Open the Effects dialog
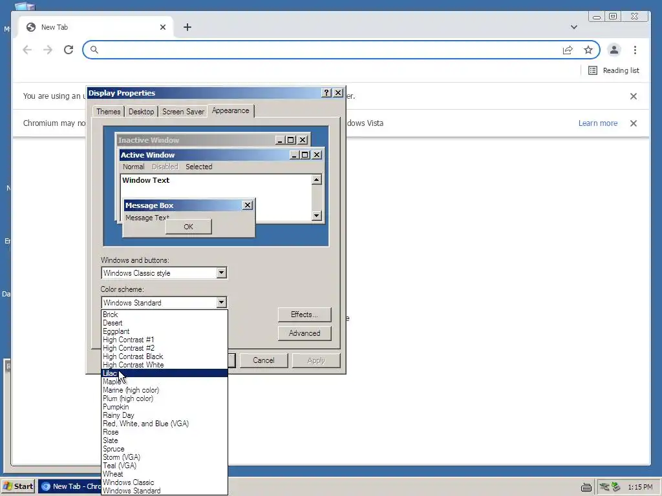662x496 pixels. point(304,315)
